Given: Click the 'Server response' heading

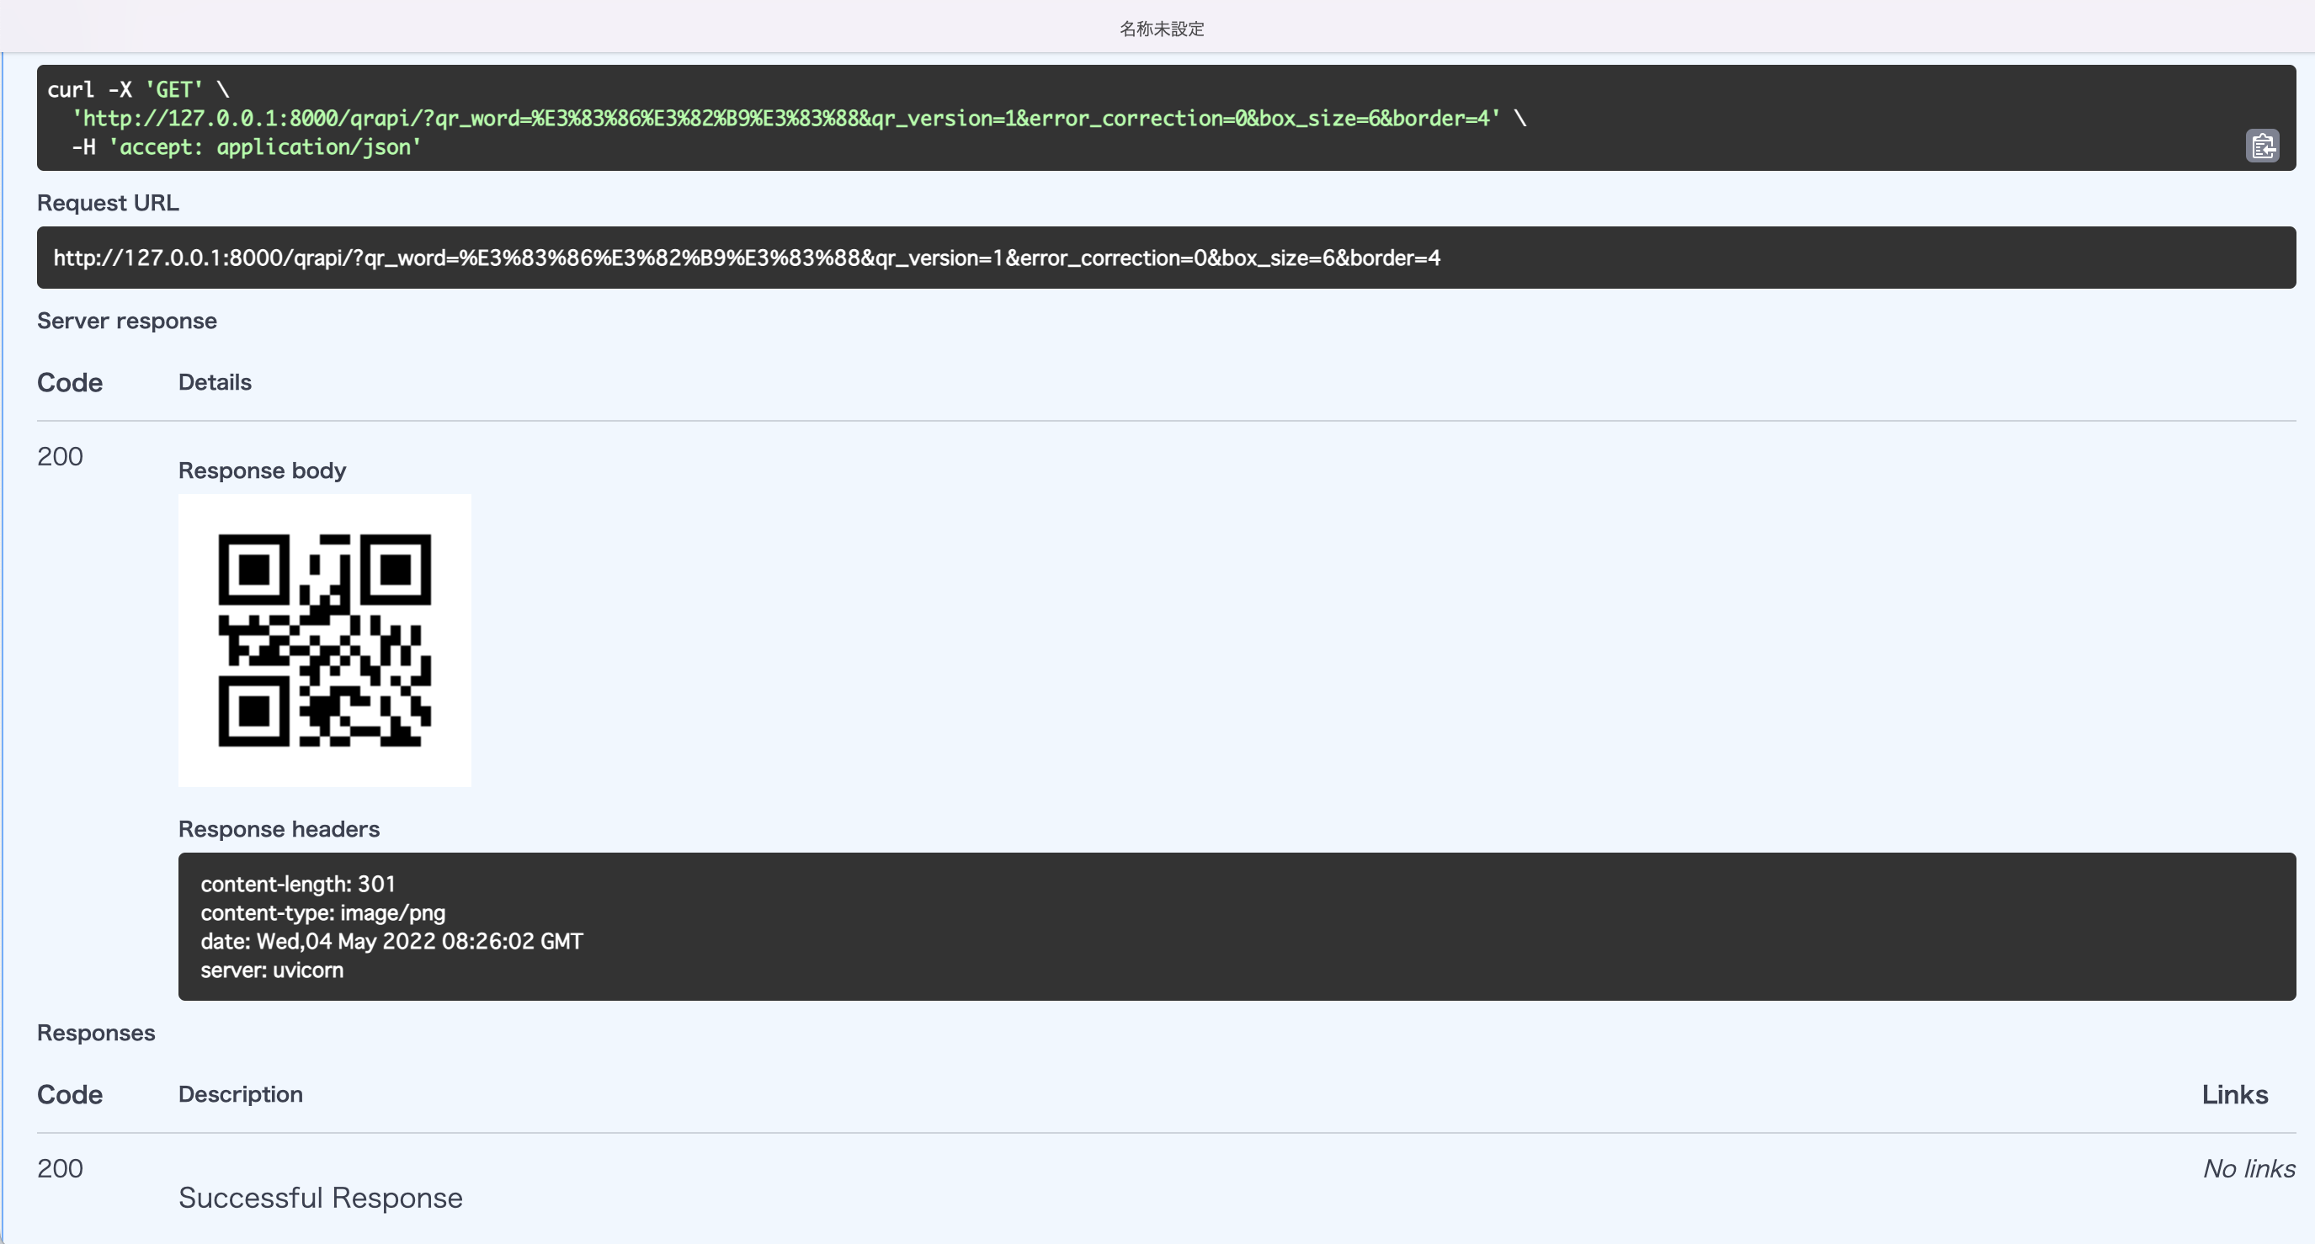Looking at the screenshot, I should pyautogui.click(x=127, y=321).
